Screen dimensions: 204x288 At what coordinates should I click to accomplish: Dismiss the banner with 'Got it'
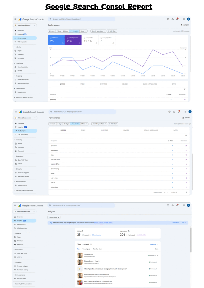184,222
